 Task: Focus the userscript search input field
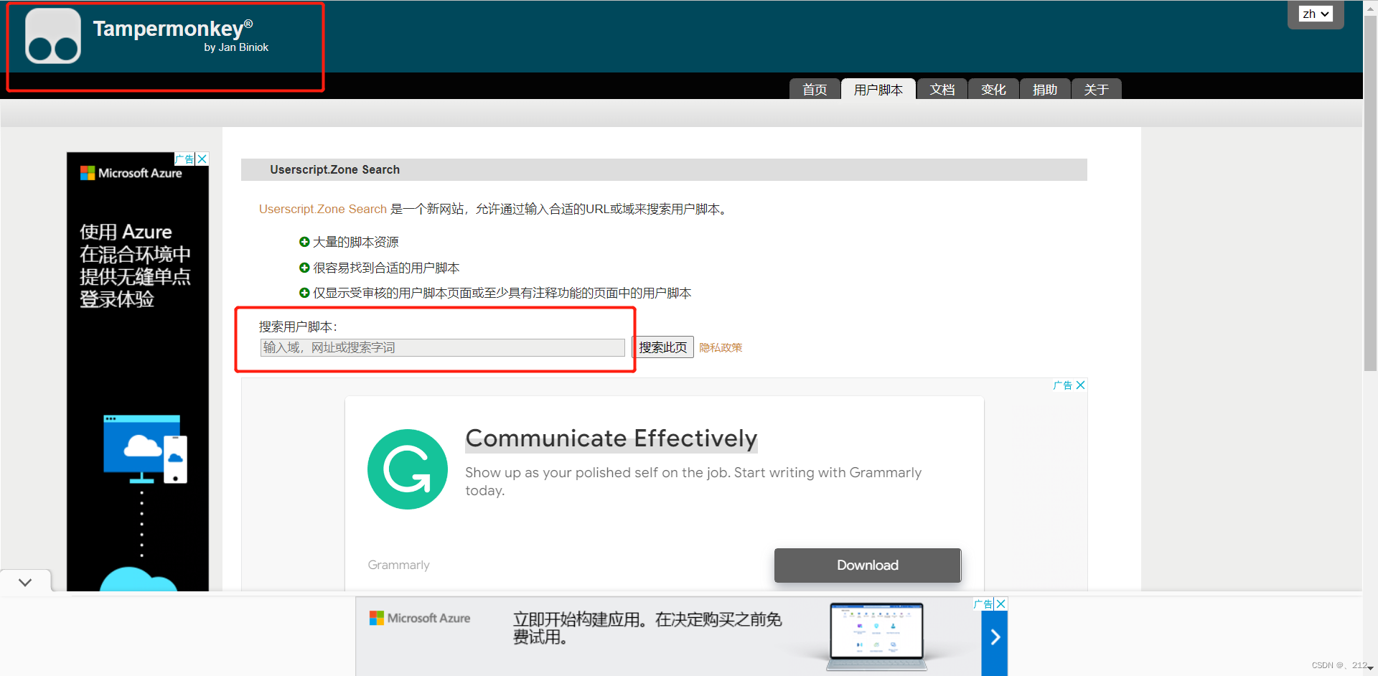442,347
